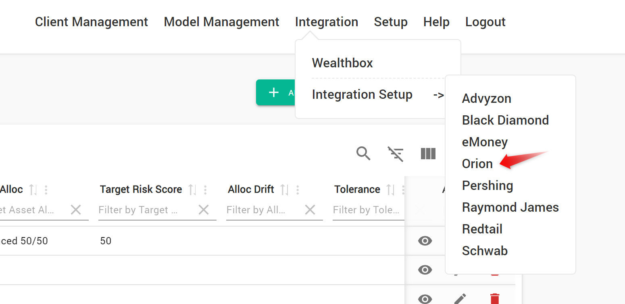Image resolution: width=625 pixels, height=304 pixels.
Task: Sort by Target Risk Score column
Action: [192, 189]
